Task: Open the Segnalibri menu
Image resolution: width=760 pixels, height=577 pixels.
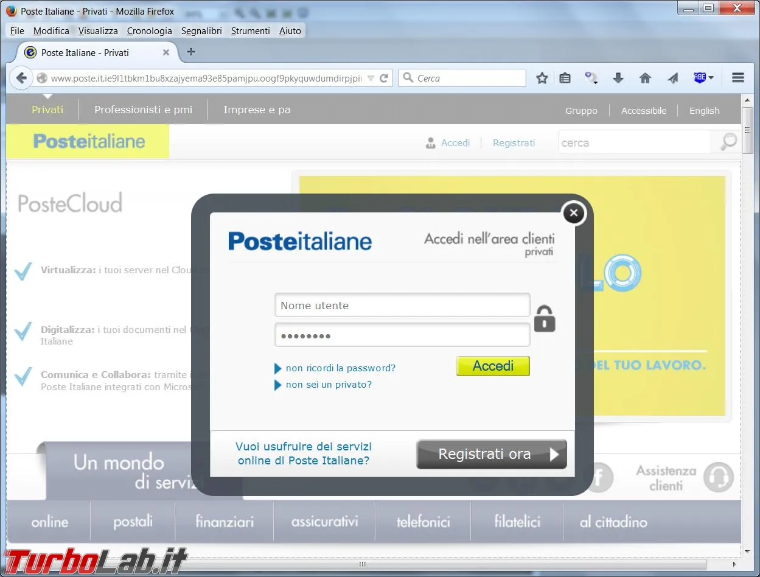Action: point(201,30)
